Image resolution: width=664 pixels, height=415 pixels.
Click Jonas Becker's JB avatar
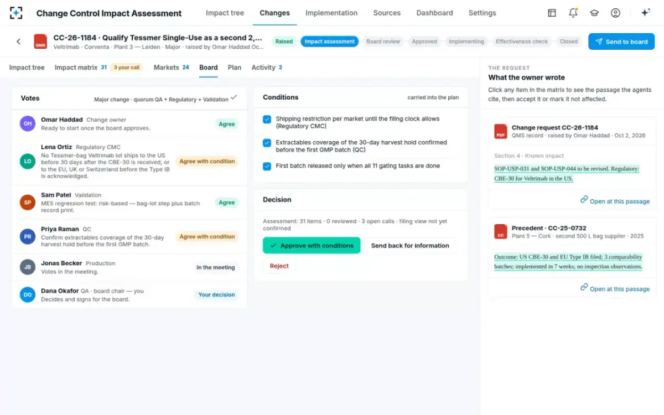(28, 267)
